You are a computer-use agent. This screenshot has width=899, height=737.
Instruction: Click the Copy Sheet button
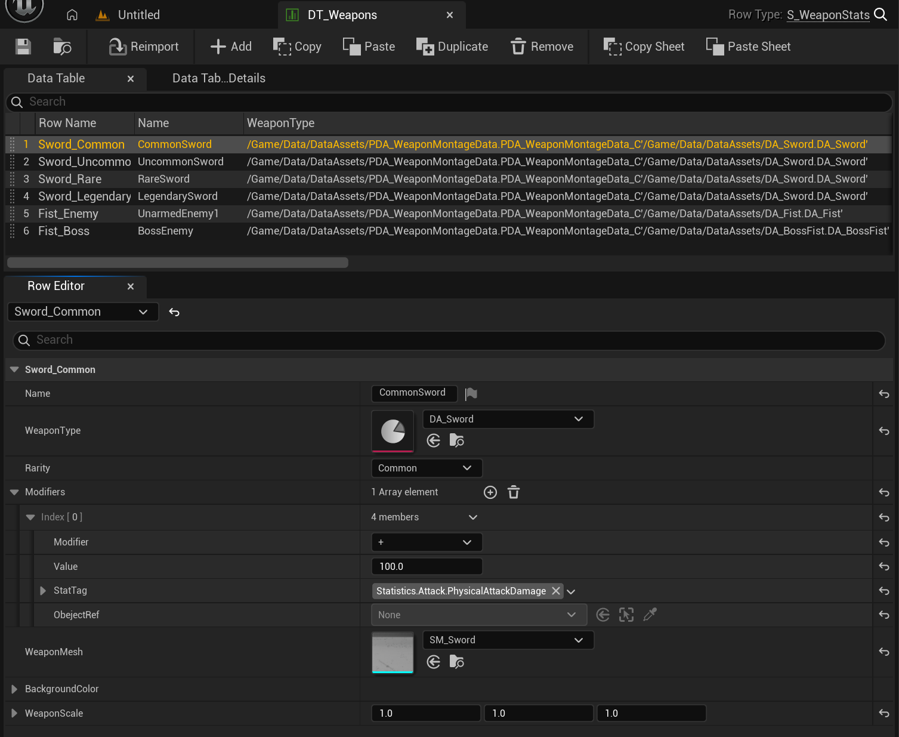point(644,47)
